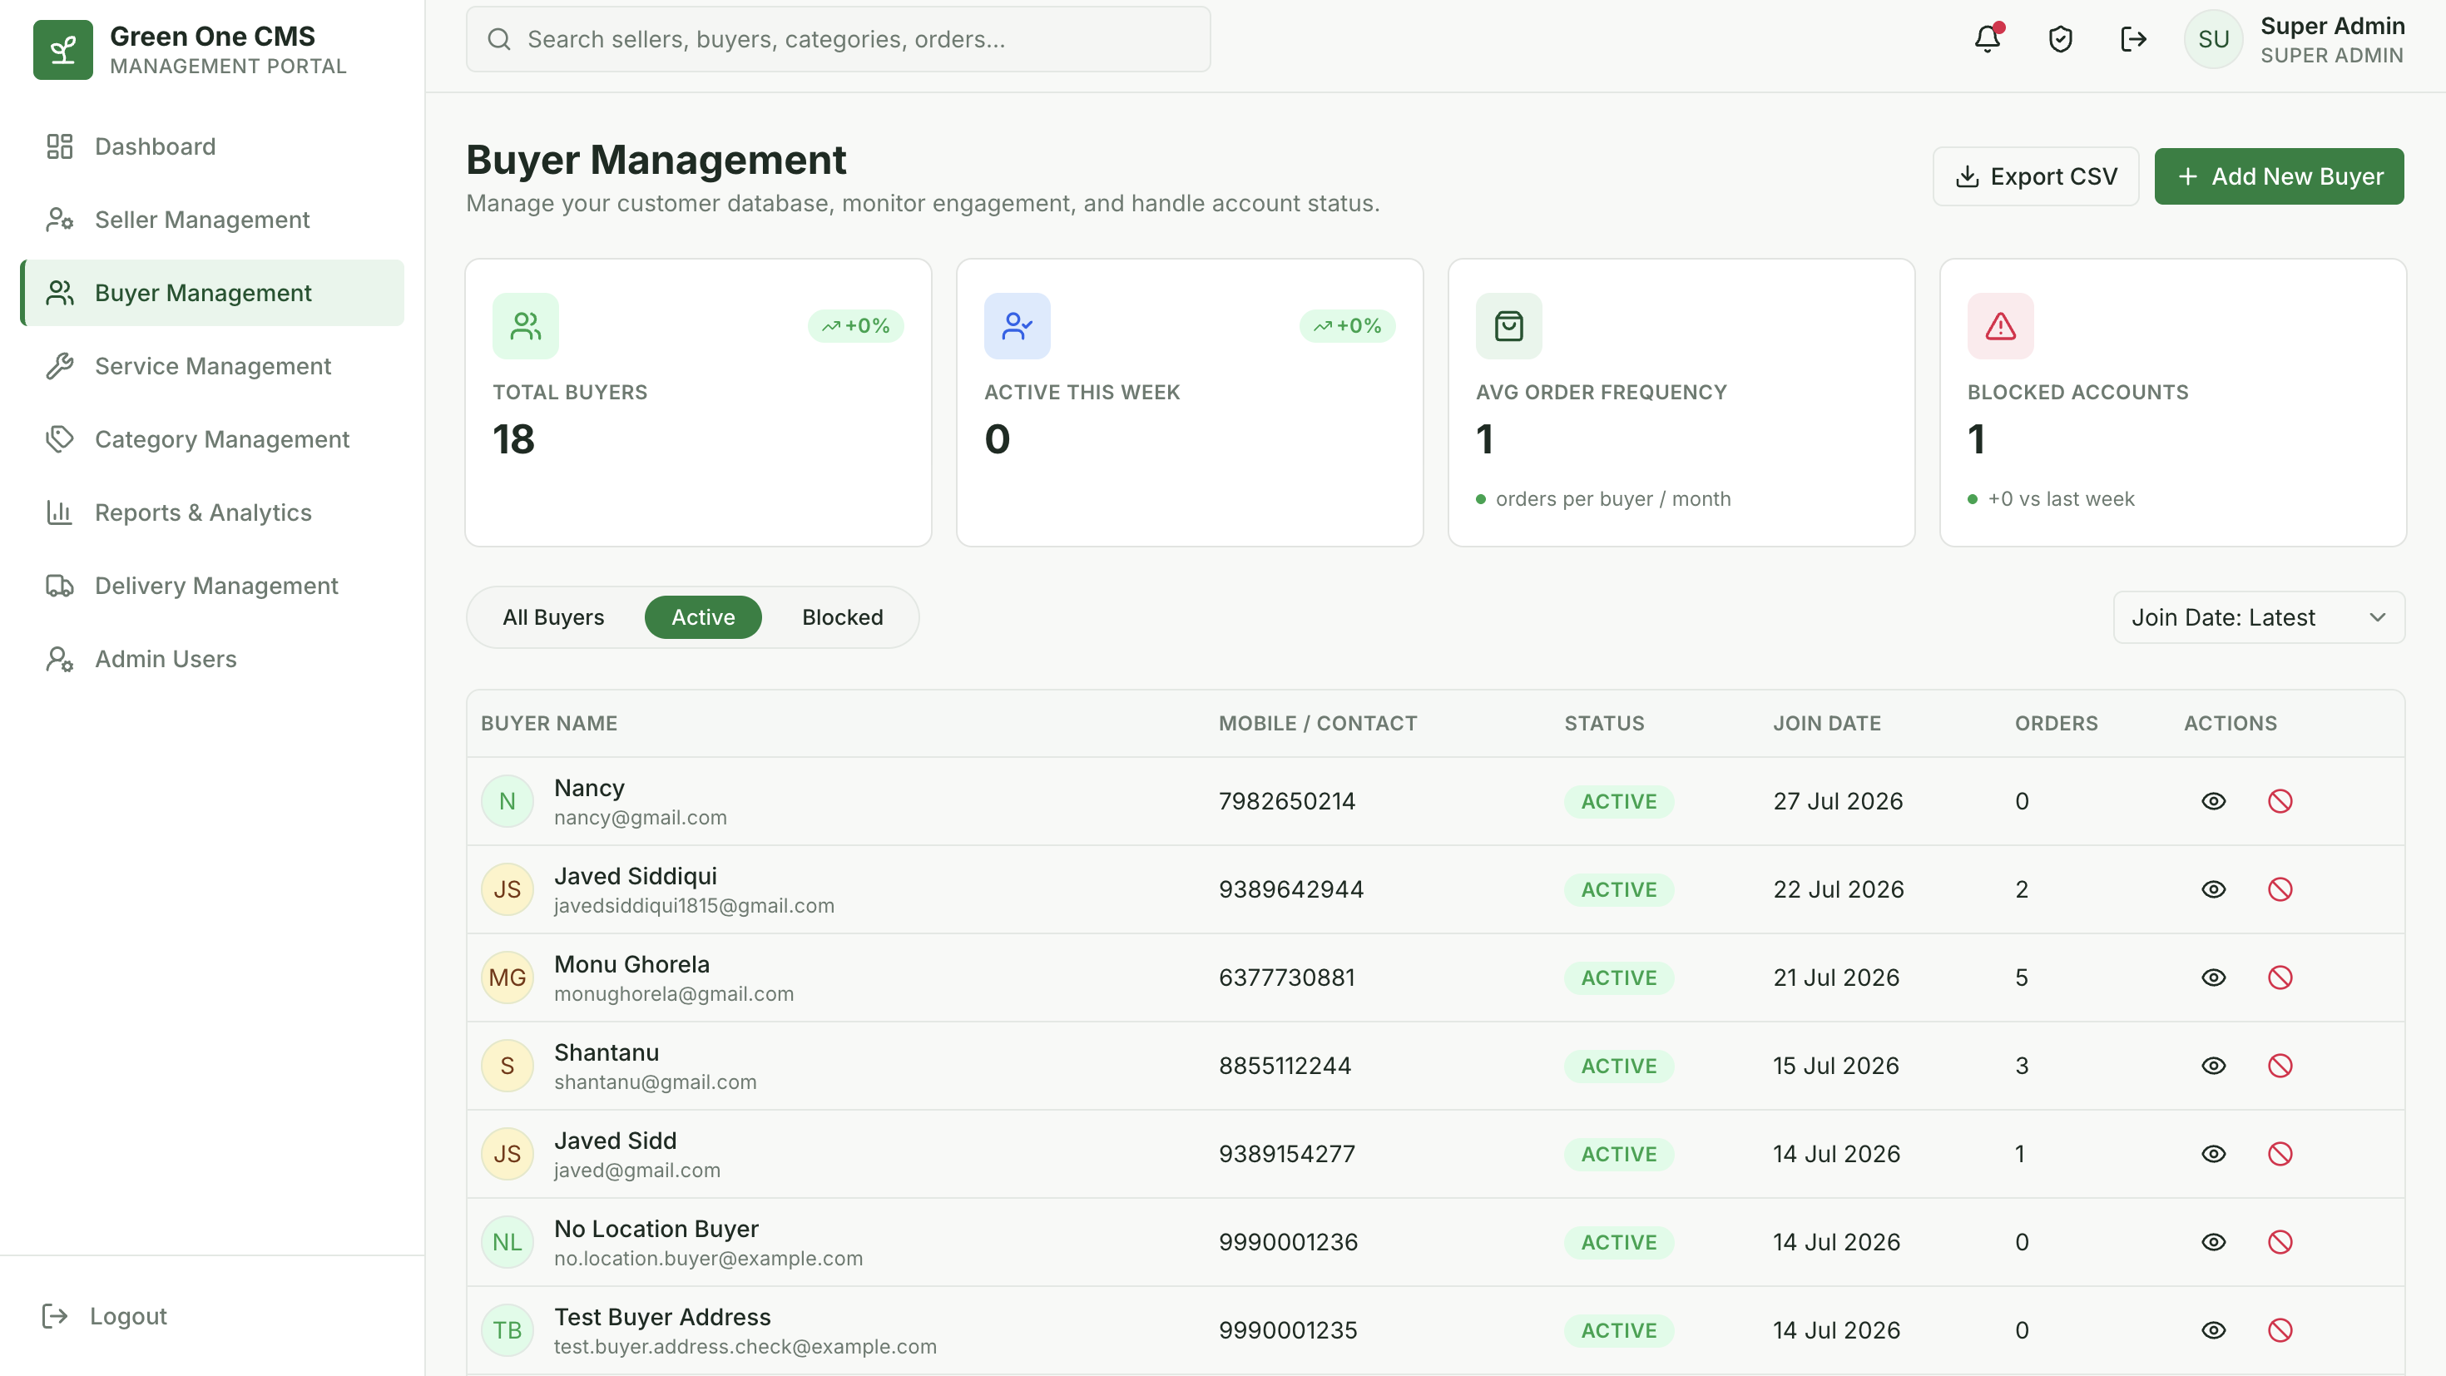
Task: Click Logout at the sidebar bottom
Action: click(x=106, y=1315)
